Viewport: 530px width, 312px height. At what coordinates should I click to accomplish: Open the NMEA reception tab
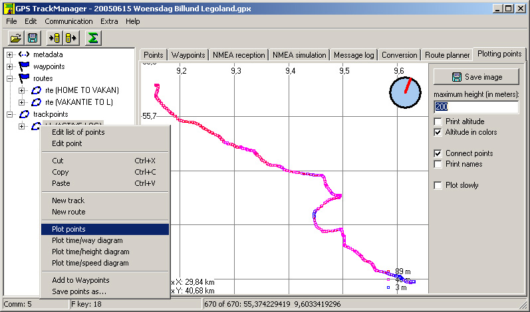239,55
